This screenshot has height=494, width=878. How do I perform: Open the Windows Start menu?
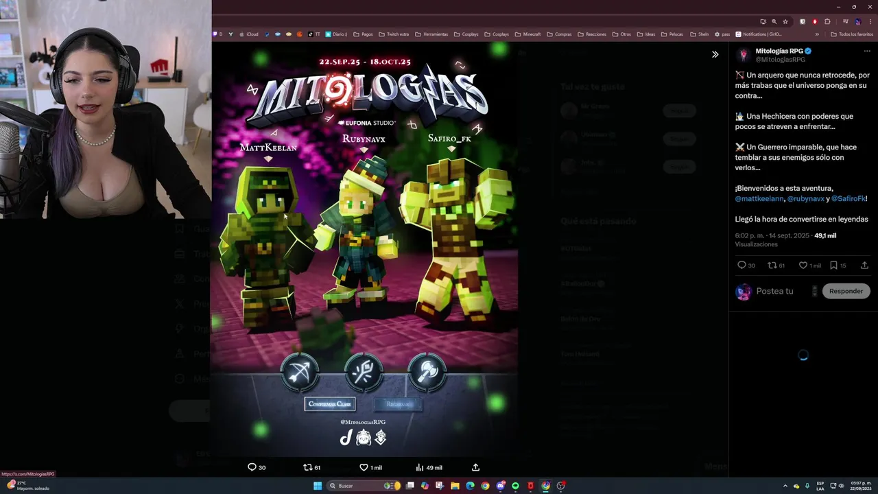pos(318,486)
